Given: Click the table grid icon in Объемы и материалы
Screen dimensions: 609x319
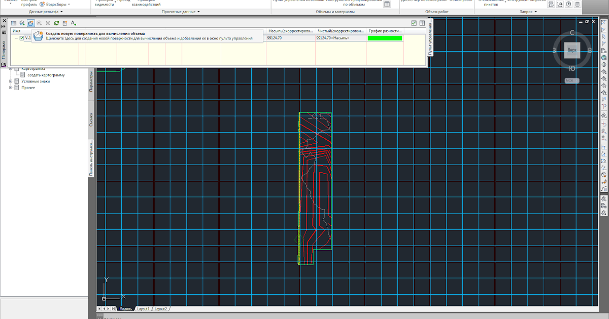Looking at the screenshot, I should (387, 4).
